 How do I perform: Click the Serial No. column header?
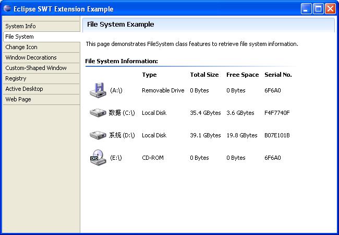coord(278,75)
